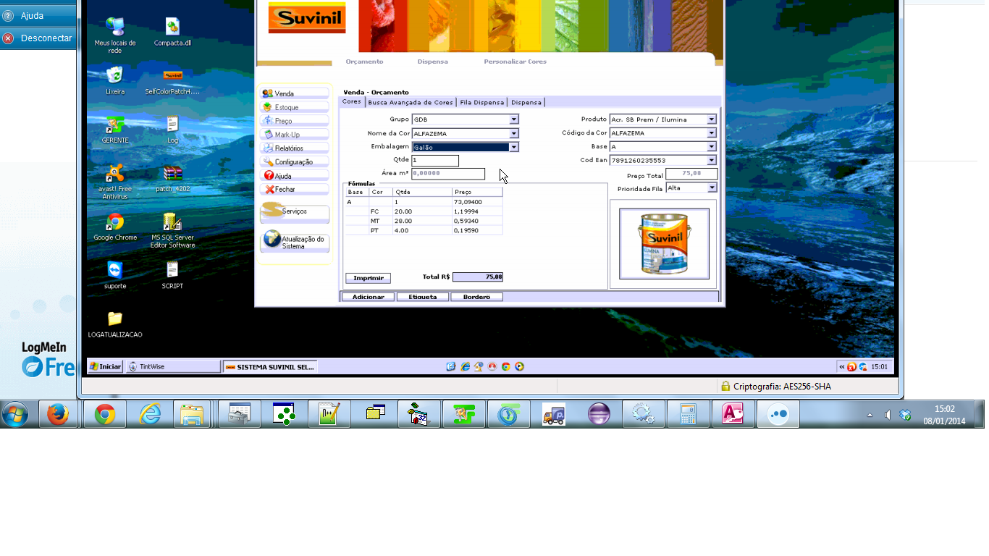
Task: Open Relatórios in the sidebar
Action: pyautogui.click(x=295, y=148)
